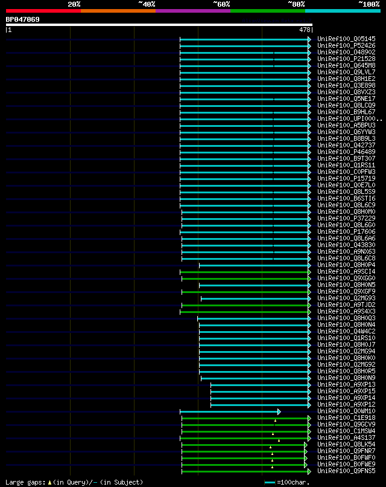Select the UniRef100_Q6YYW3 label
The height and width of the screenshot is (487, 386).
pyautogui.click(x=346, y=132)
